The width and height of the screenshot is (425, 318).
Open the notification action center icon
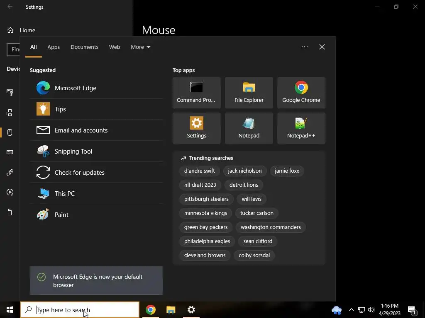coord(412,310)
